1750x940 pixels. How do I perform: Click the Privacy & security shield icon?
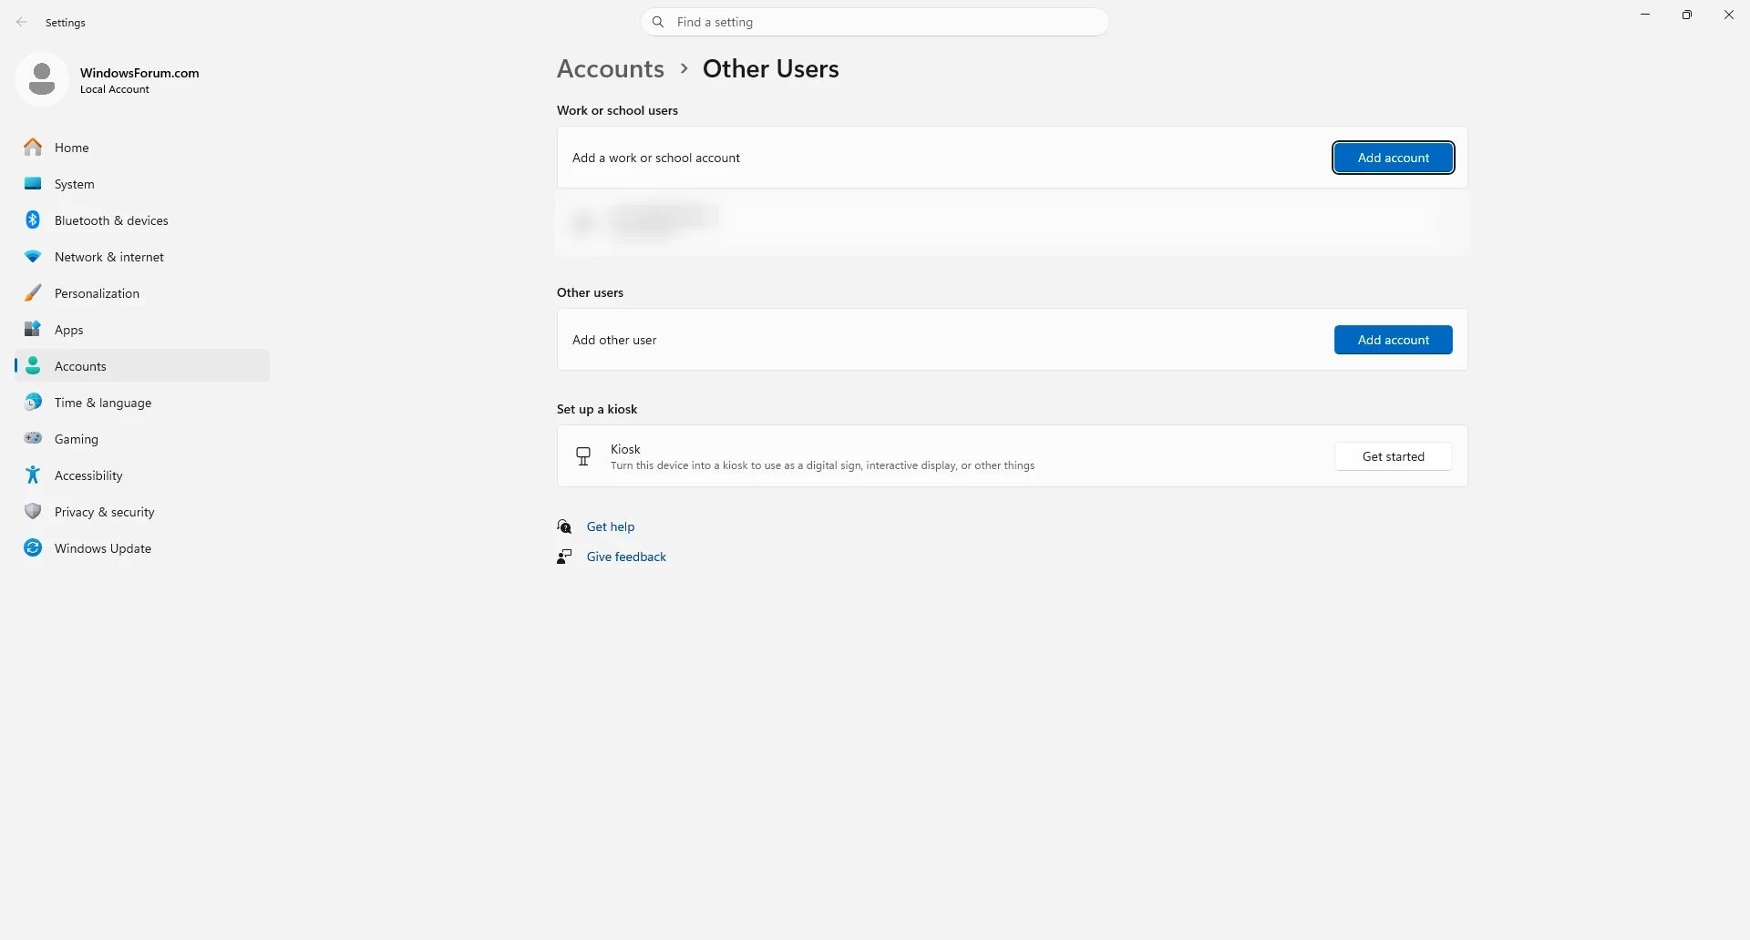(x=33, y=512)
